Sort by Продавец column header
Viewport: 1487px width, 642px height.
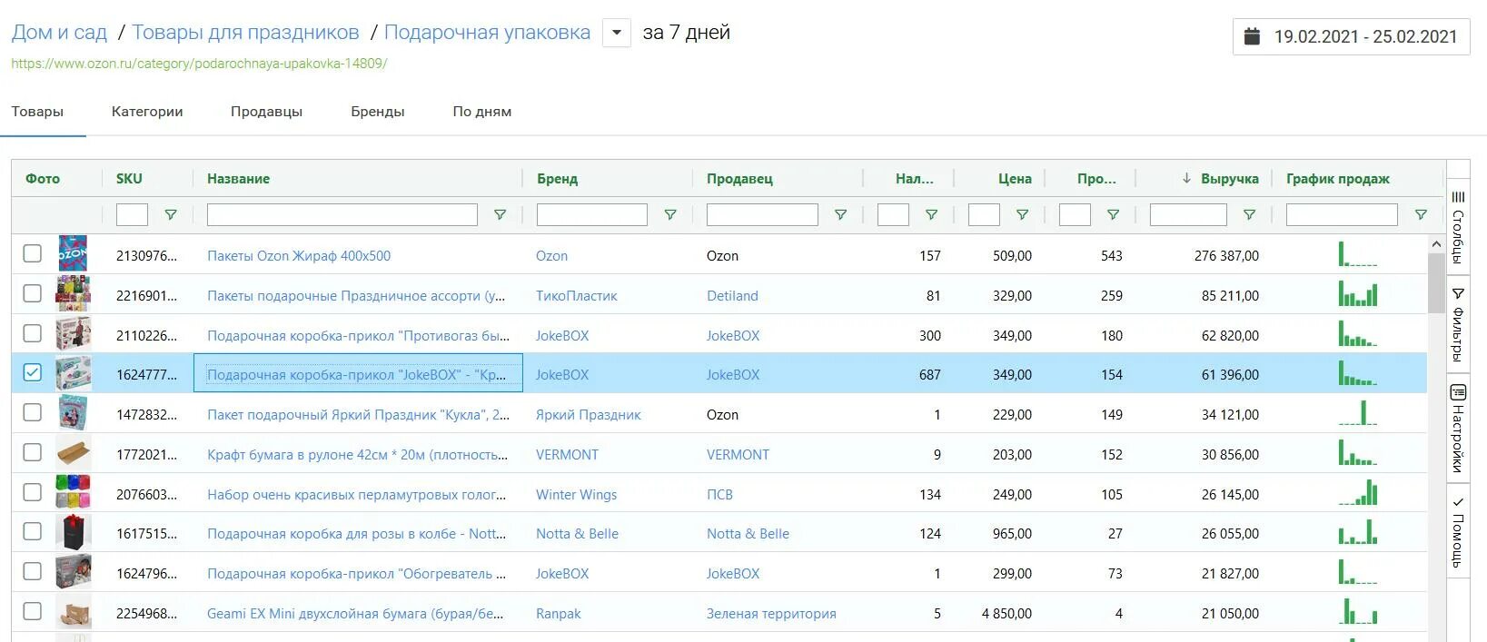coord(739,179)
